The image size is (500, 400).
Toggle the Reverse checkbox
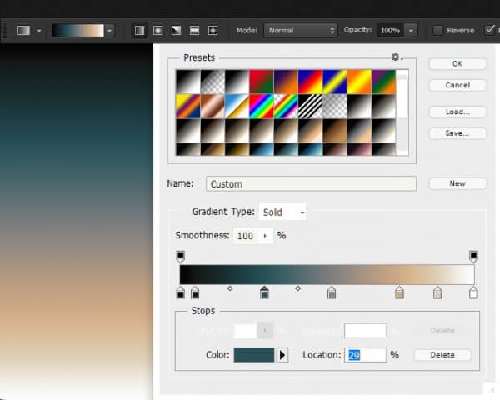[x=437, y=30]
